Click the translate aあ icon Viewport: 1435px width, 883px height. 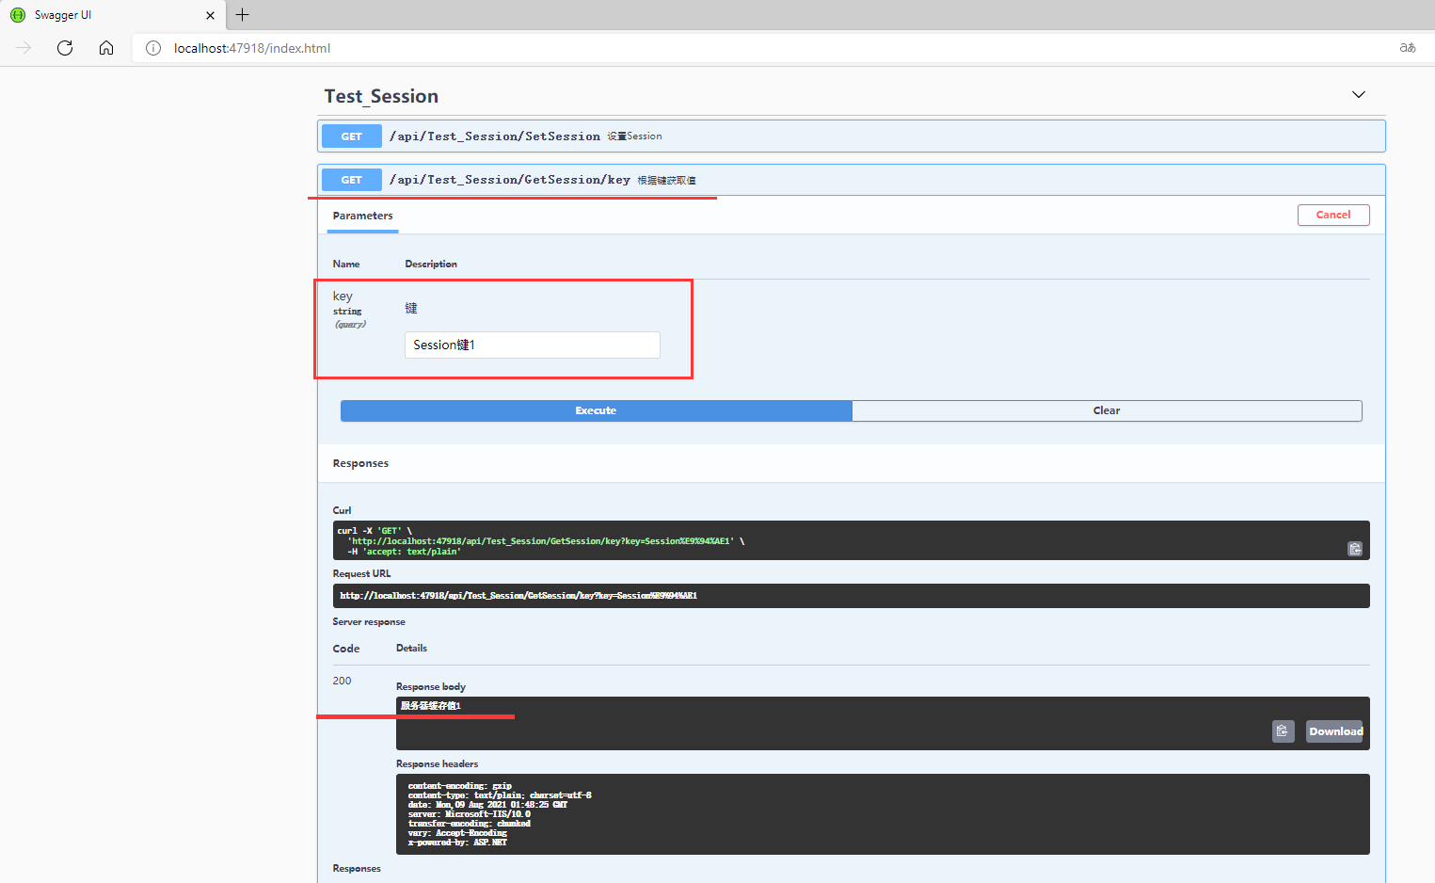[1409, 47]
